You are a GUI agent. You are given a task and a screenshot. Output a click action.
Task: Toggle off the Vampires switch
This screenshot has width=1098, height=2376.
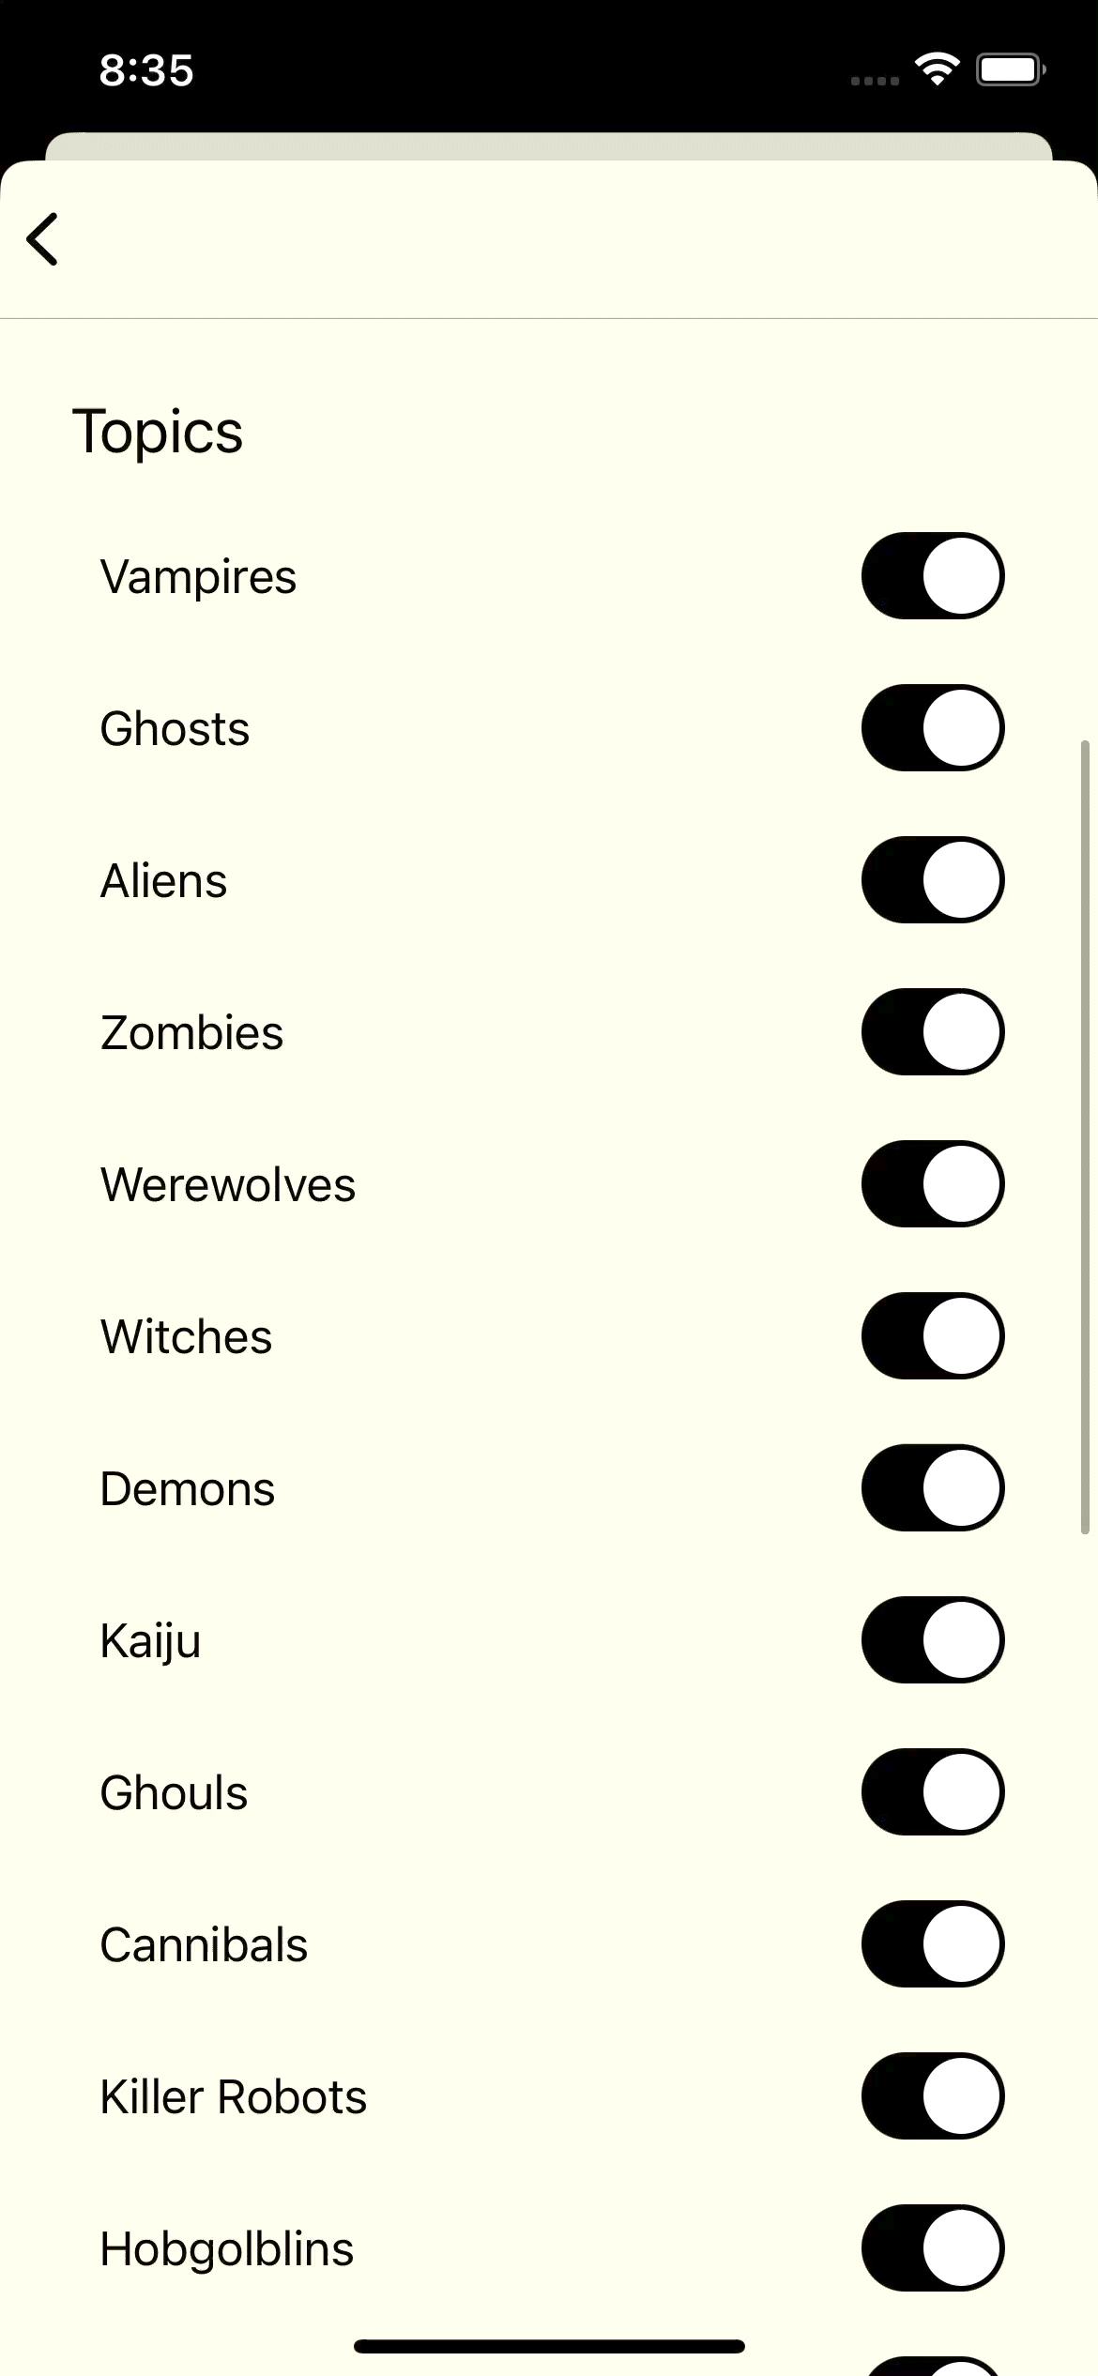(933, 576)
